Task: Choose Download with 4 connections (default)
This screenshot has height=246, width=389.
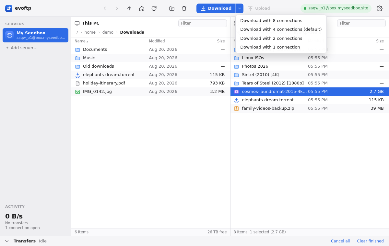Action: 281,29
